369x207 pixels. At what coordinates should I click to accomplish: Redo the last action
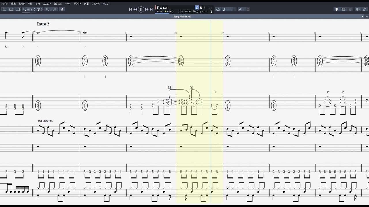point(54,9)
